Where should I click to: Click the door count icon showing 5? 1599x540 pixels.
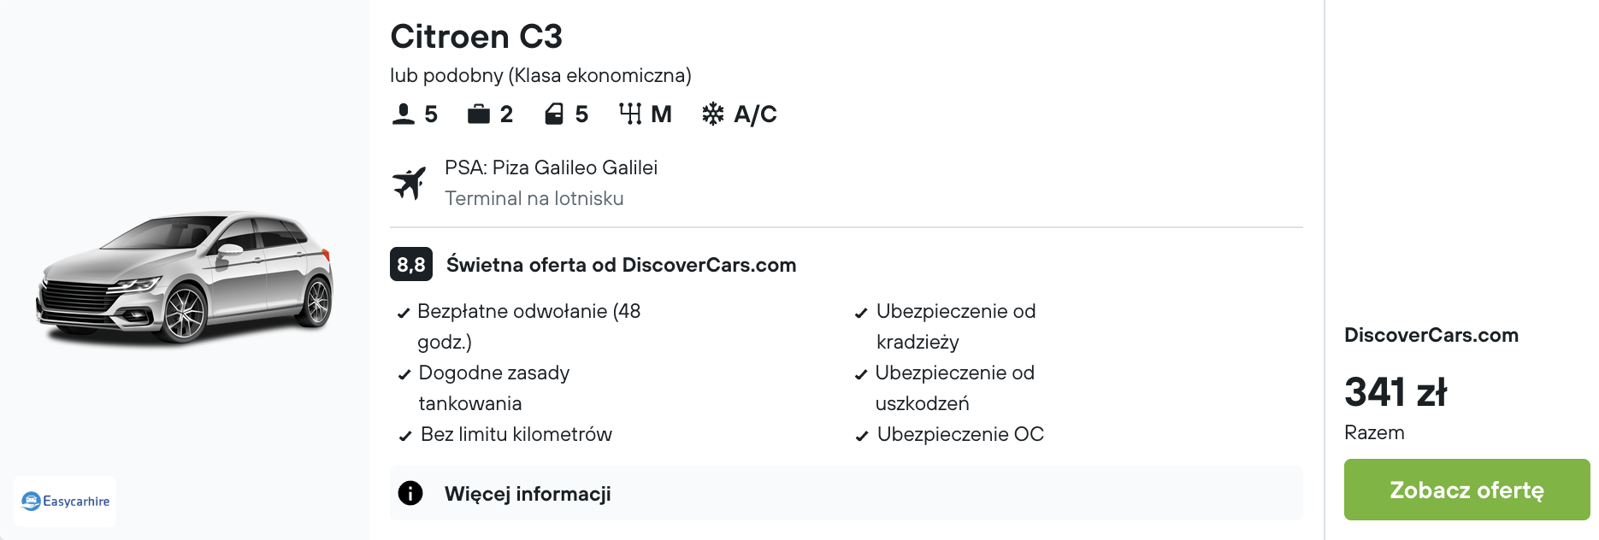pyautogui.click(x=552, y=112)
